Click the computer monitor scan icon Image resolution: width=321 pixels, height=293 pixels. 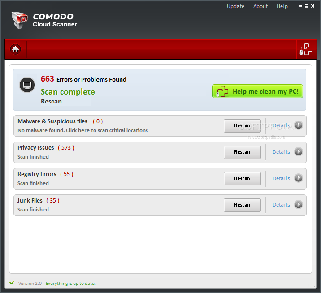pyautogui.click(x=27, y=85)
